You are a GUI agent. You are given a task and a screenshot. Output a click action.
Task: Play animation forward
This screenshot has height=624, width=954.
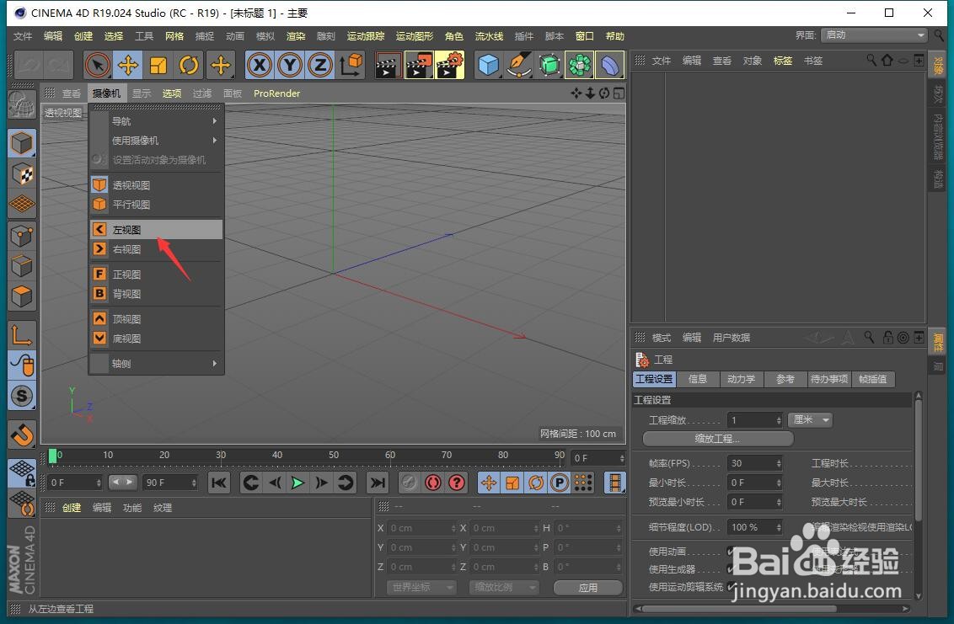coord(297,483)
